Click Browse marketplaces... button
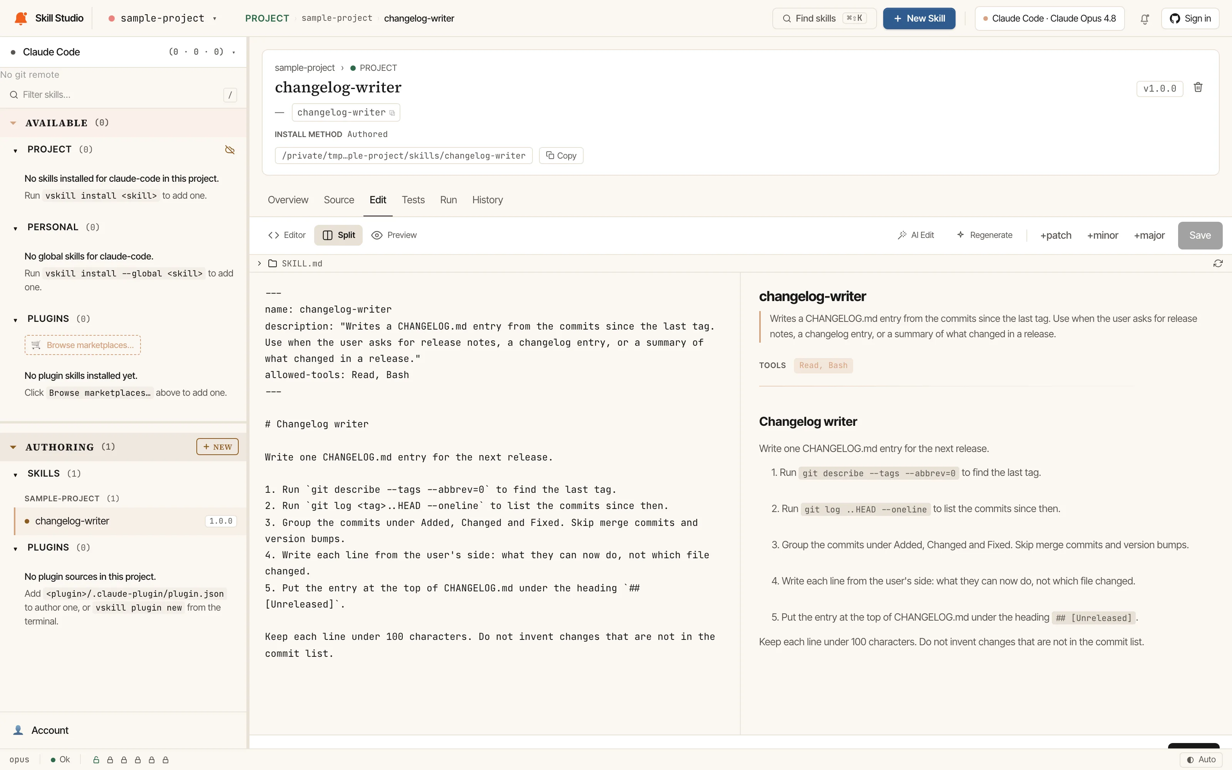This screenshot has height=770, width=1232. tap(82, 345)
